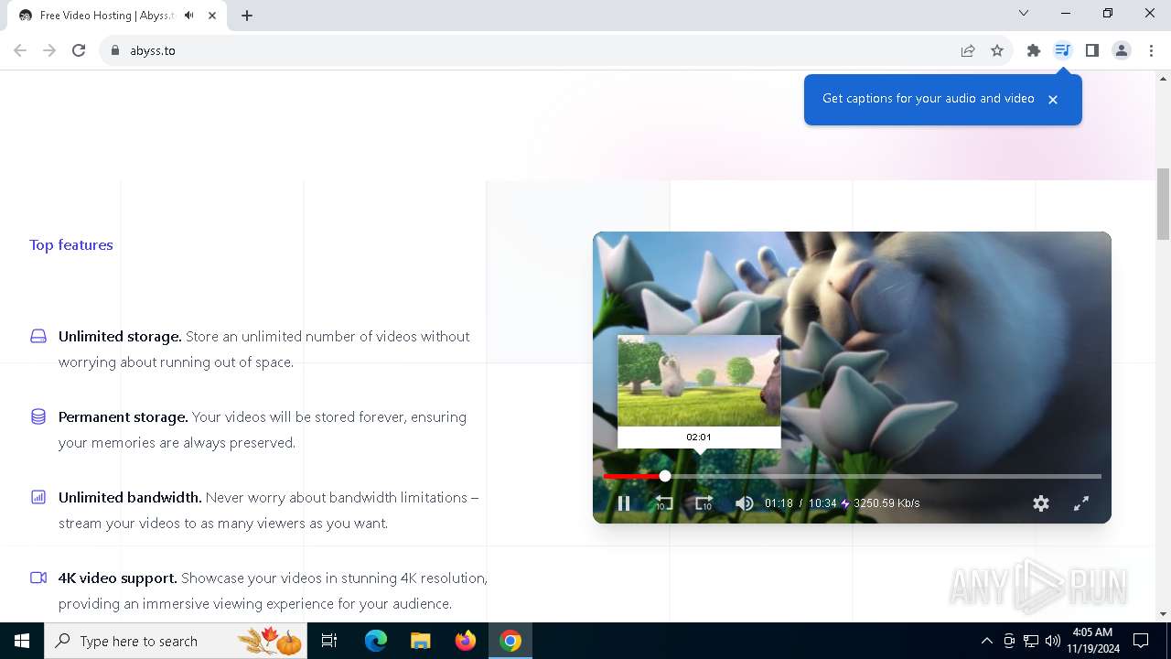Click the Top features heading
The image size is (1171, 659).
click(71, 244)
